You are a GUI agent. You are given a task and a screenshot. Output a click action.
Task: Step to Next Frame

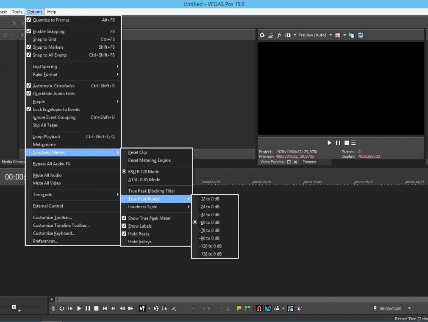[x=131, y=308]
